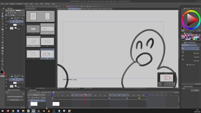This screenshot has height=113, width=201.
Task: Hide Camera 1 folder in lower layer panel
Action: coord(6,76)
